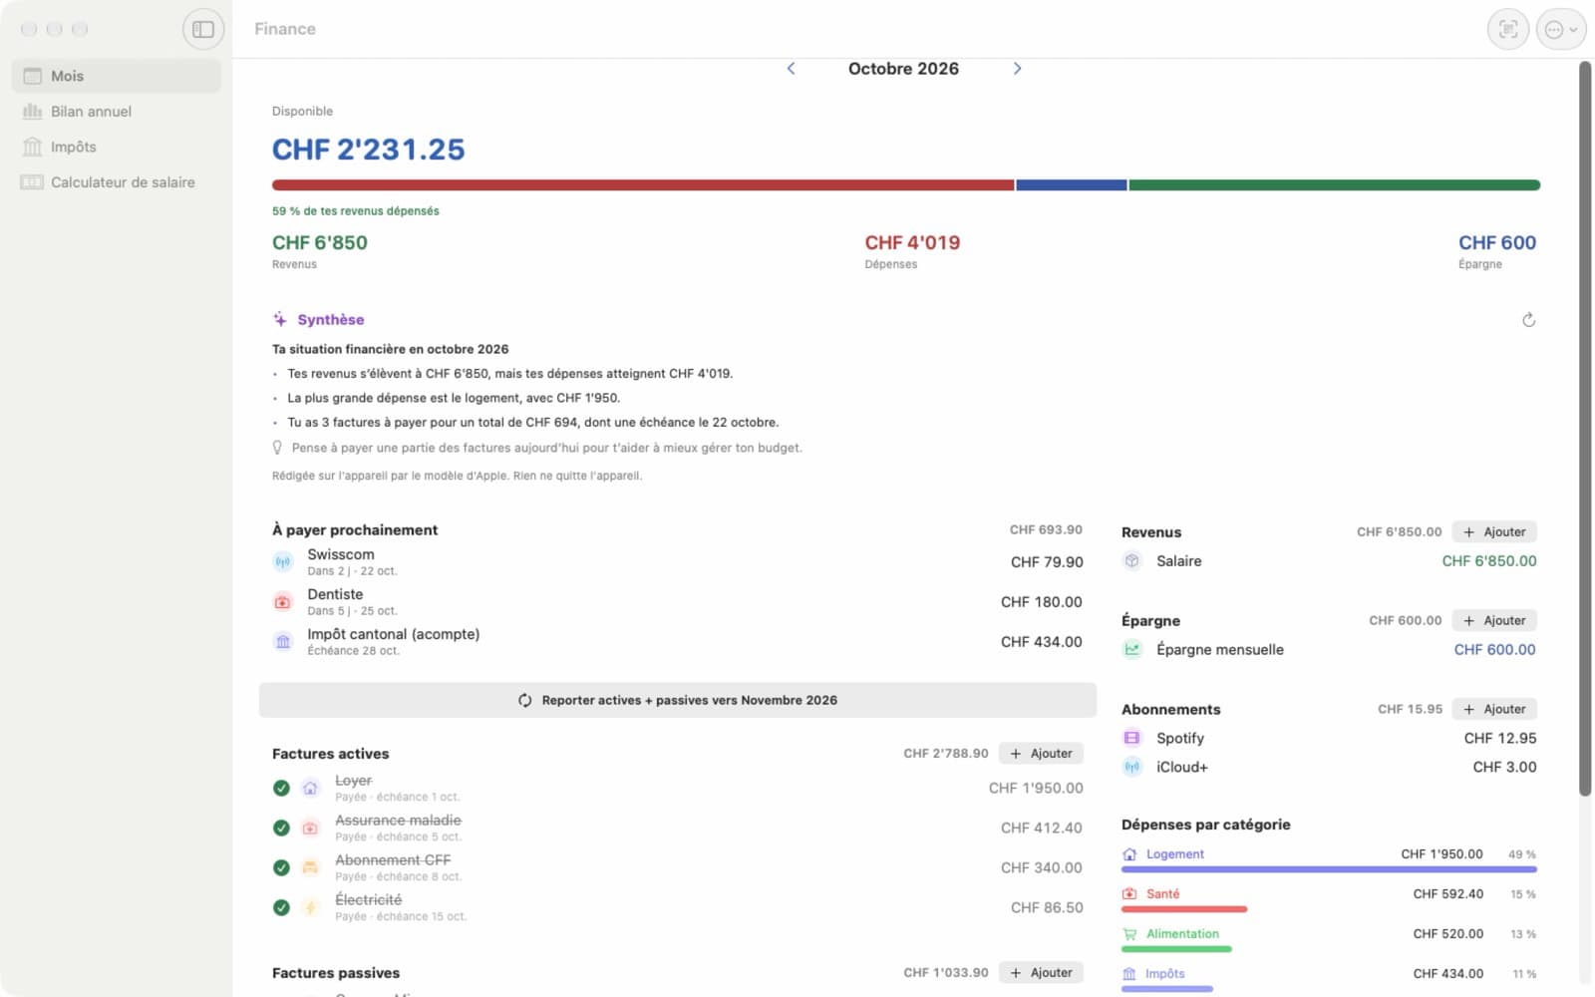
Task: Click the iCloud+ subscription icon
Action: point(1131,768)
